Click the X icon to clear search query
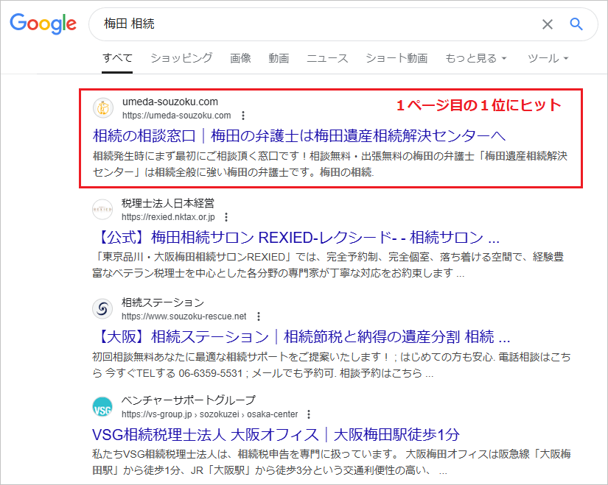Image resolution: width=608 pixels, height=485 pixels. click(547, 24)
